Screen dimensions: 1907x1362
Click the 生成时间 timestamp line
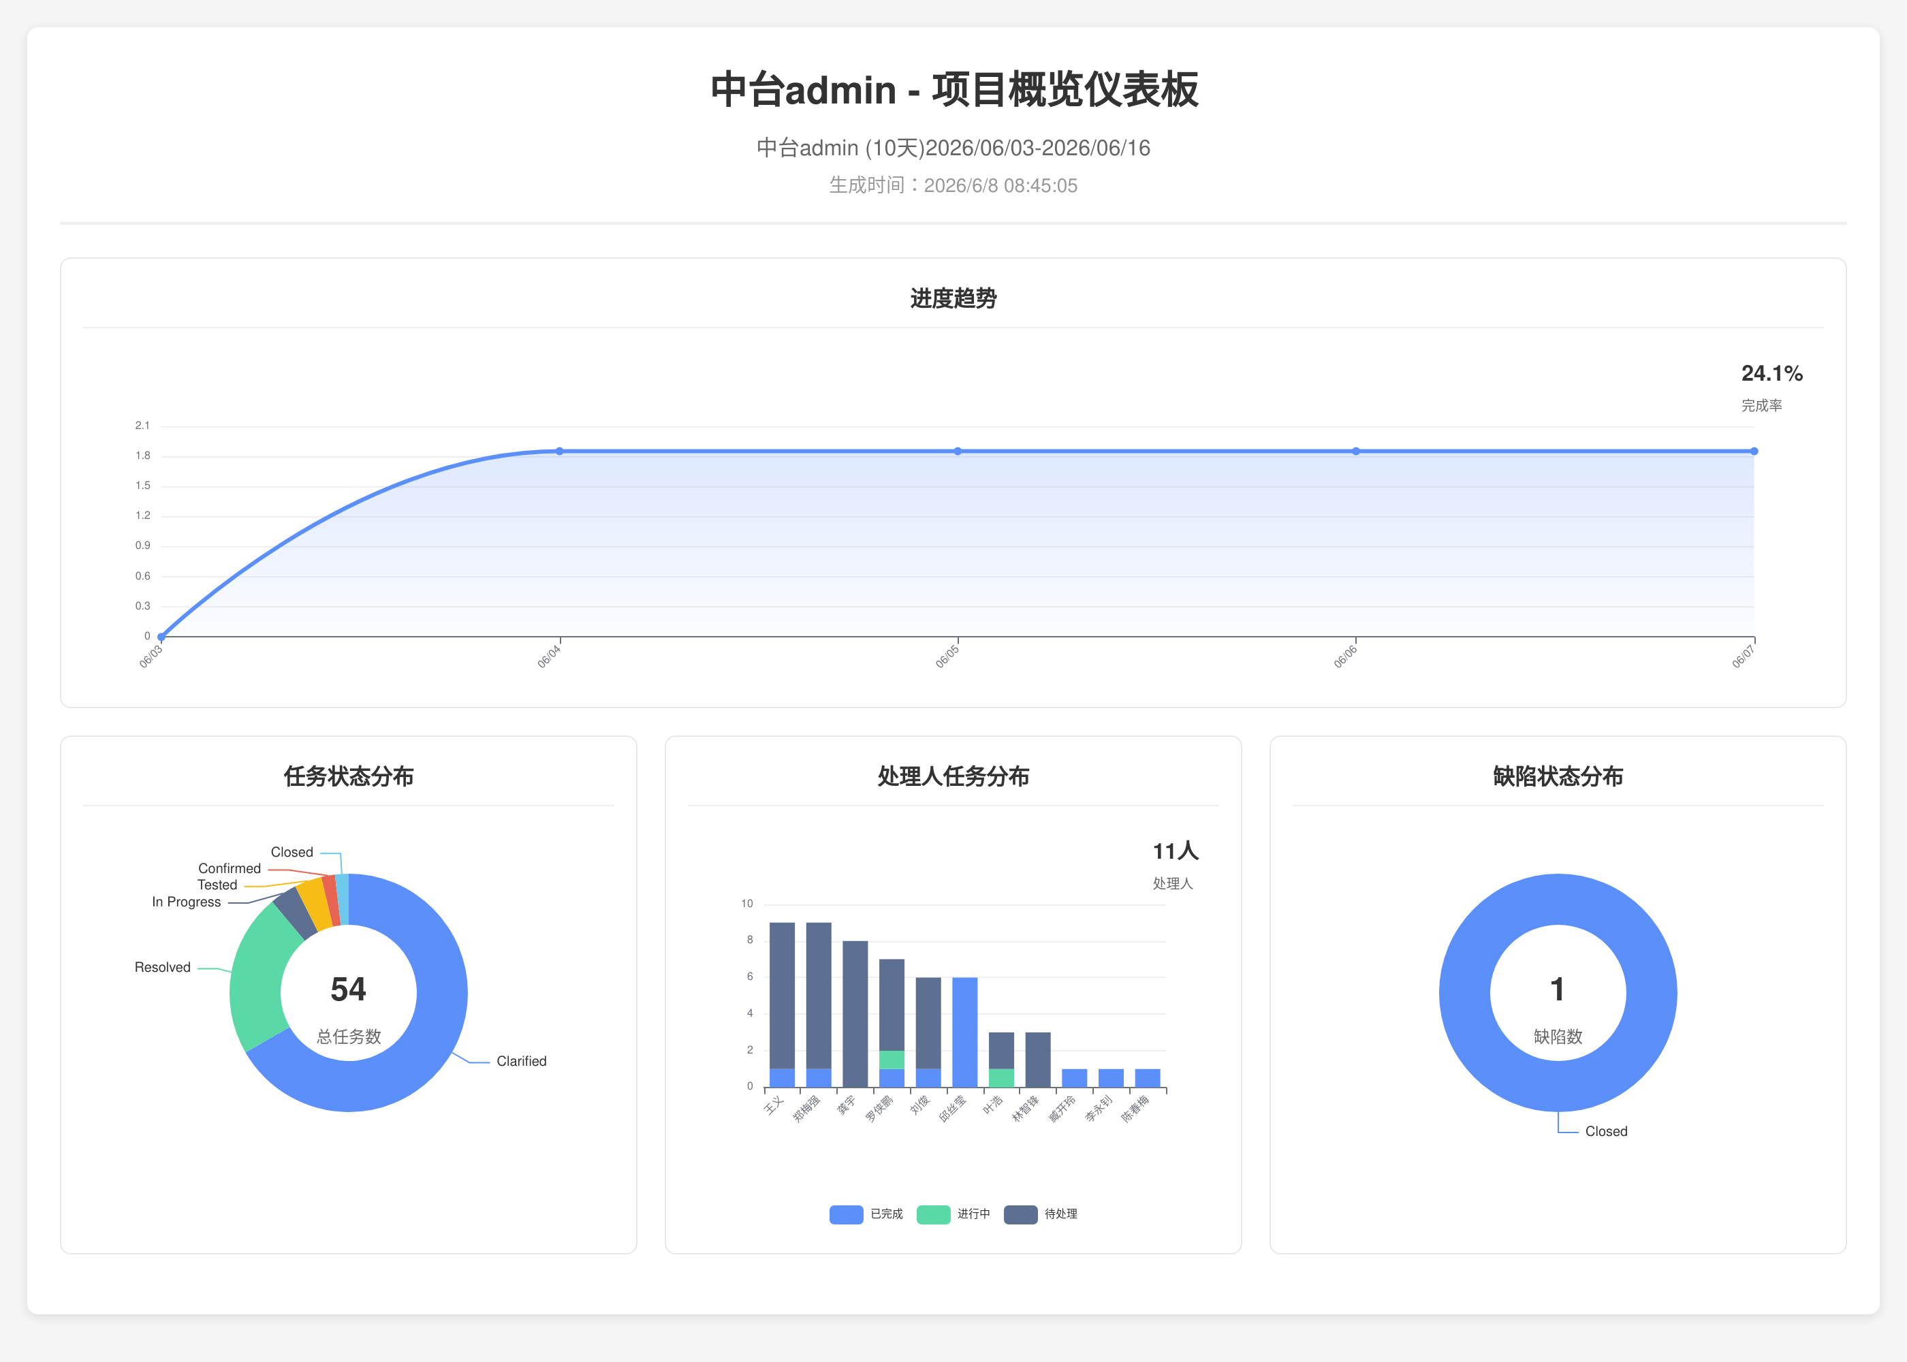point(953,185)
